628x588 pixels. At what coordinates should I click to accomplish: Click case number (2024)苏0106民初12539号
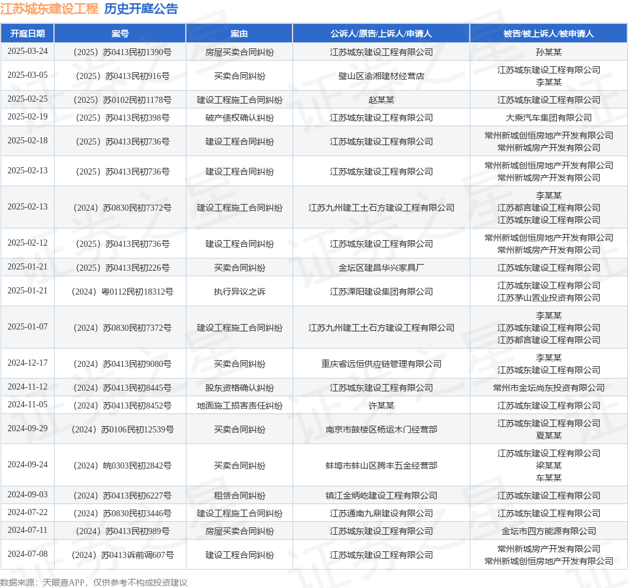(x=122, y=430)
